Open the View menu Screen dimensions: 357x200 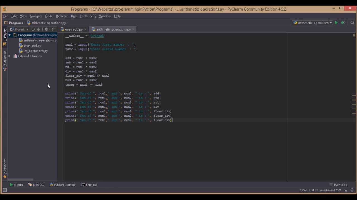tap(23, 16)
